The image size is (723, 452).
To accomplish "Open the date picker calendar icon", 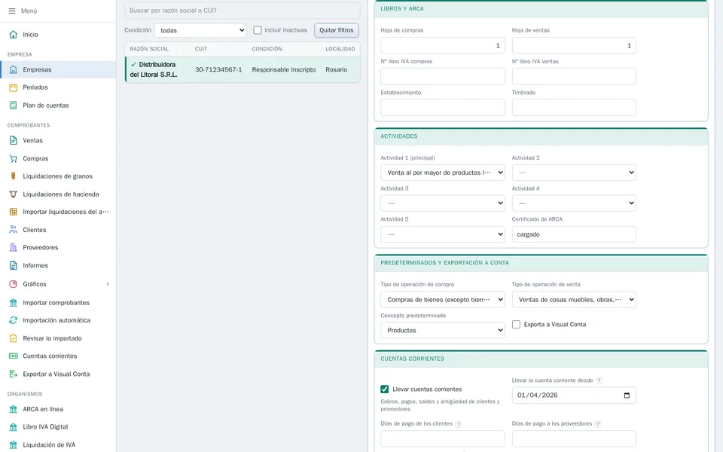I will [x=627, y=395].
